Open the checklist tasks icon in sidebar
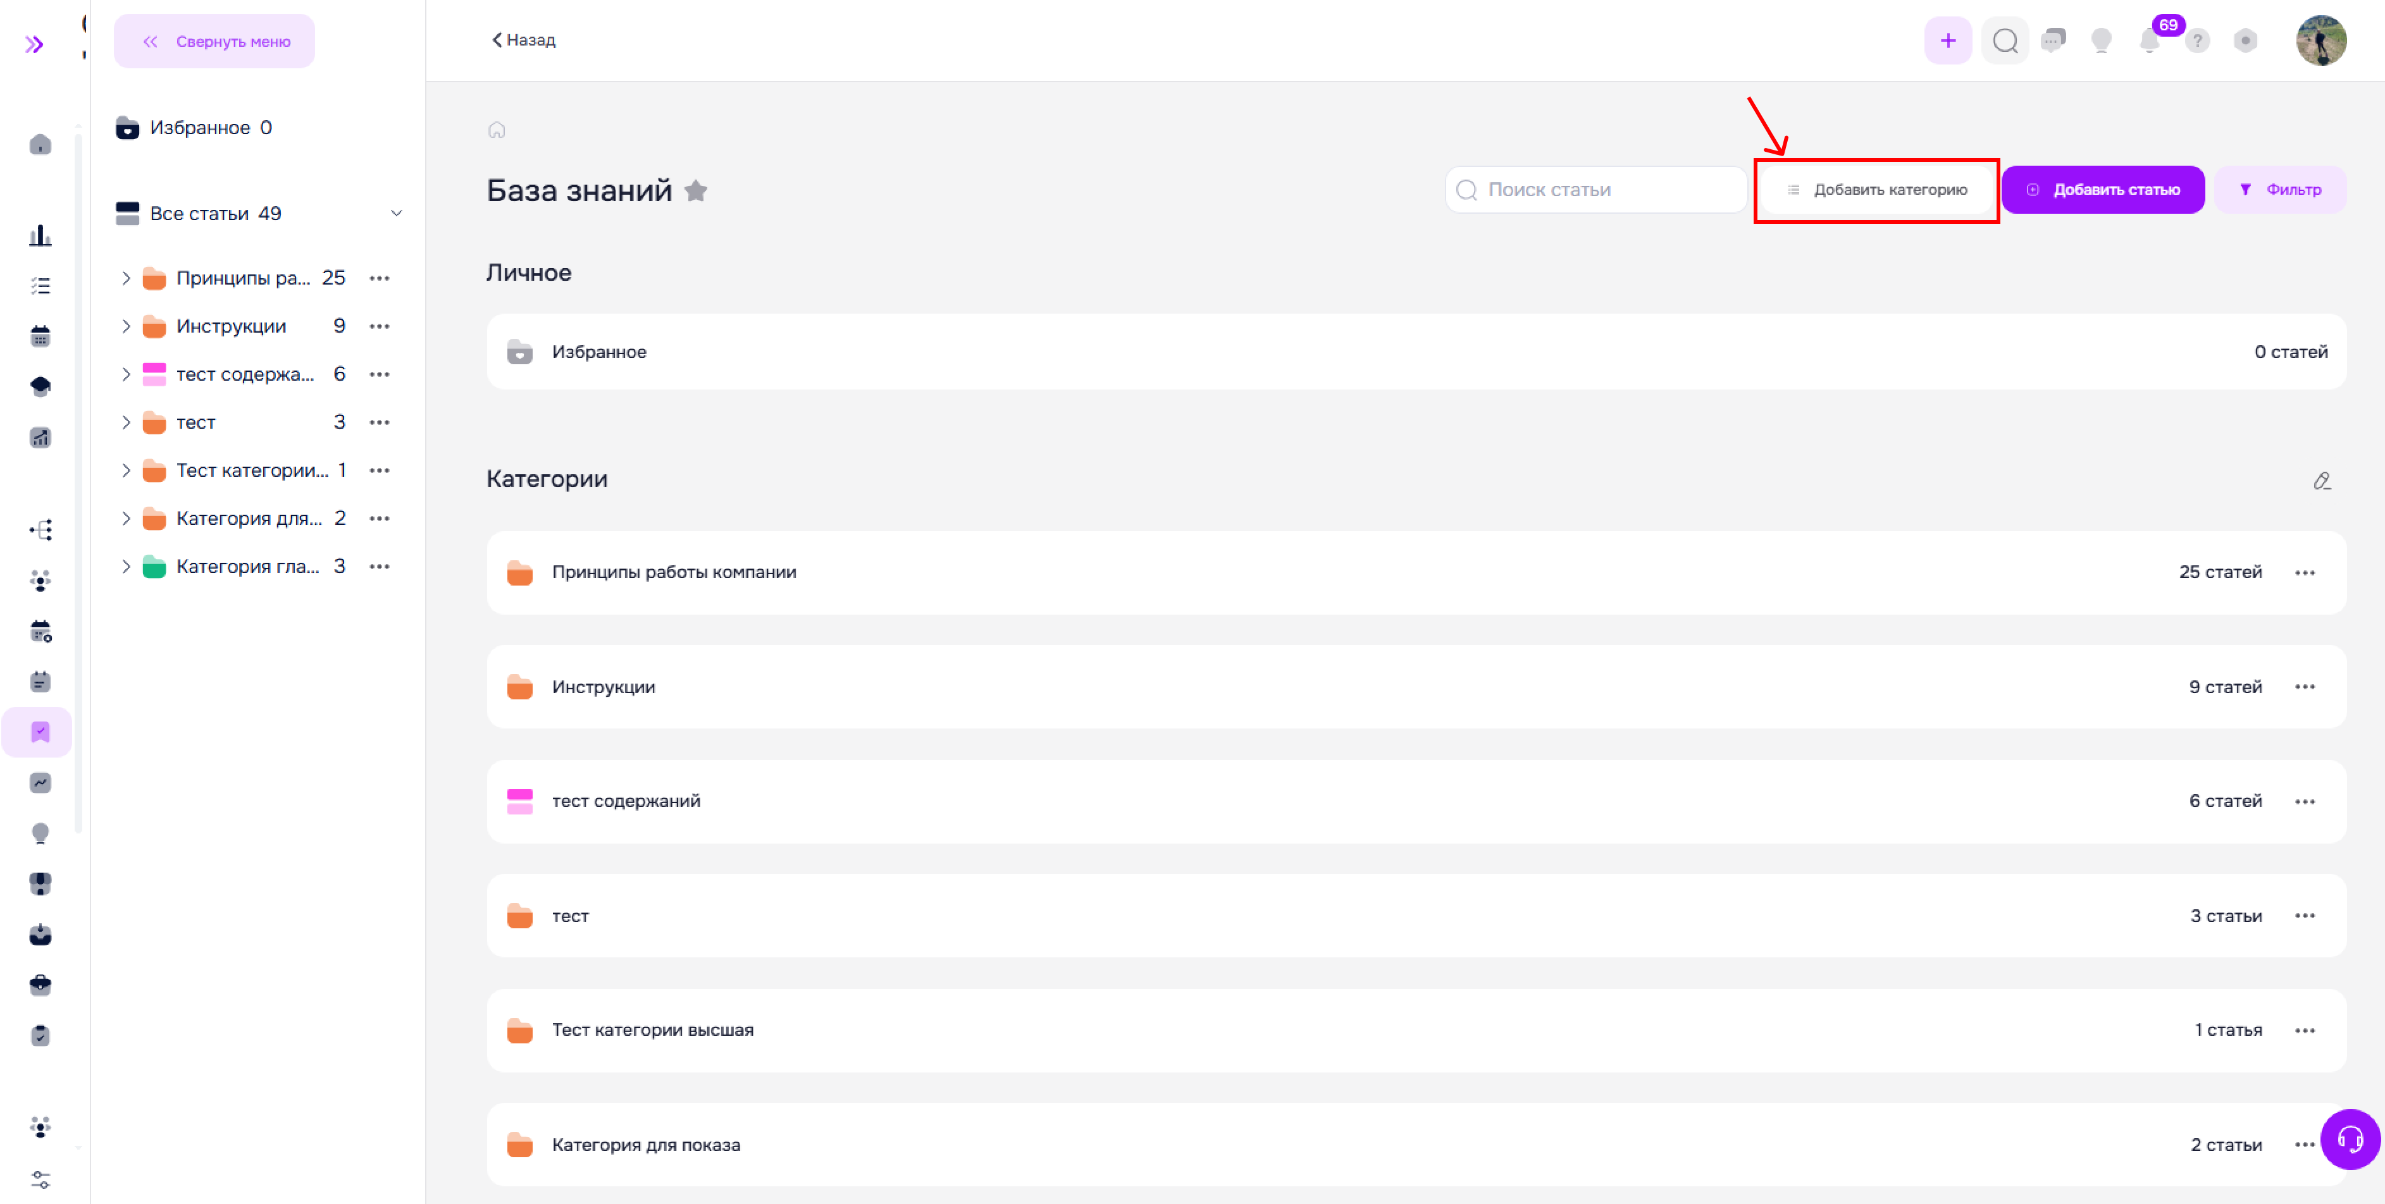This screenshot has height=1204, width=2385. 40,286
